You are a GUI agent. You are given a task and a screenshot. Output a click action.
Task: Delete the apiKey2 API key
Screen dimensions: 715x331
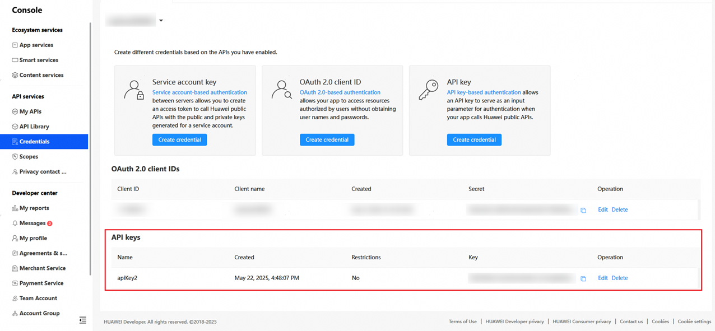pos(620,278)
